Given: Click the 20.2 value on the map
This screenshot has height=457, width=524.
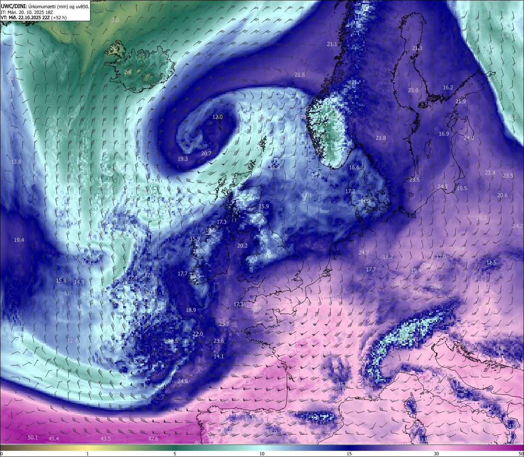Looking at the screenshot, I should (242, 246).
